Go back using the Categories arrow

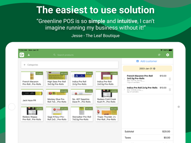pos(25,65)
